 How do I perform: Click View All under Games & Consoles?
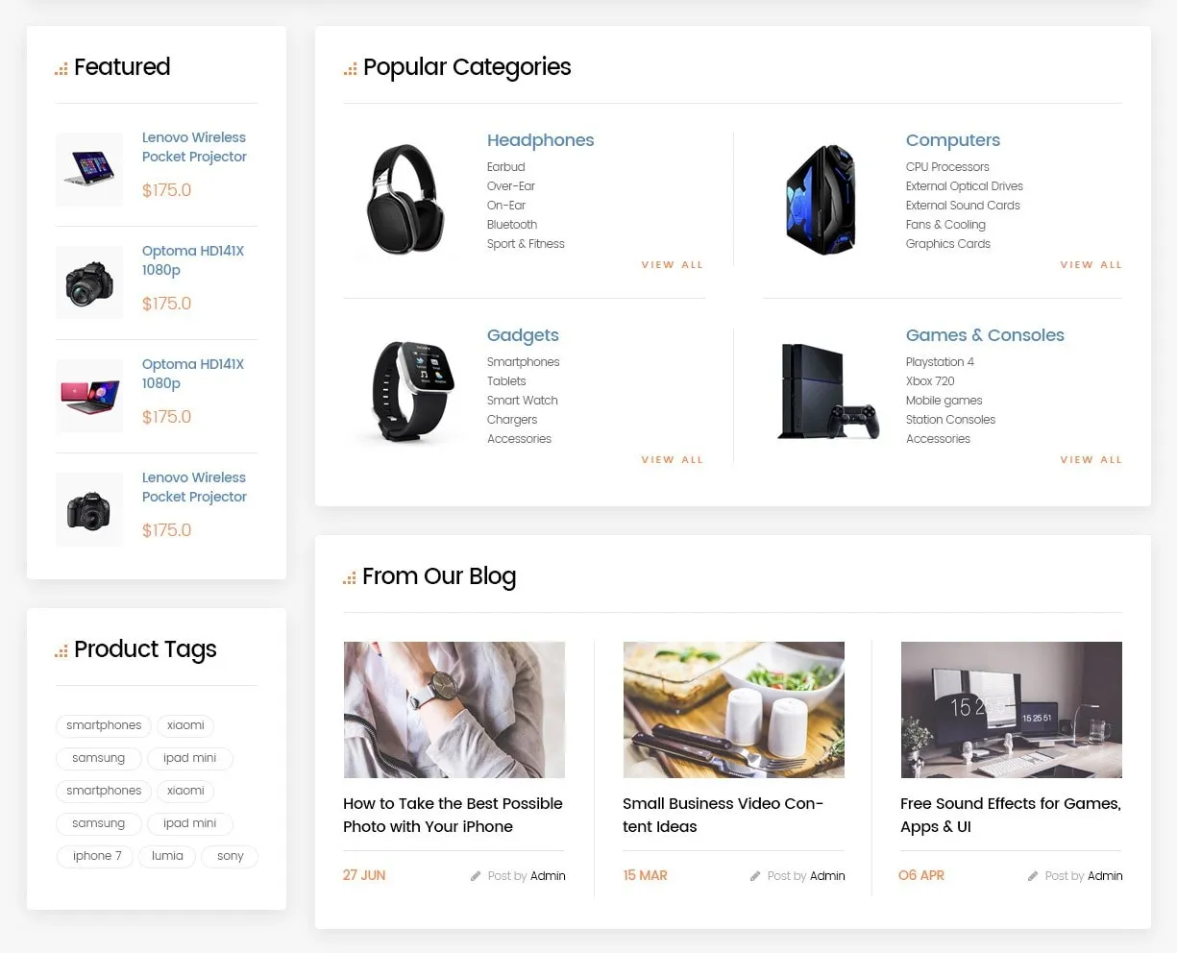[x=1091, y=460]
